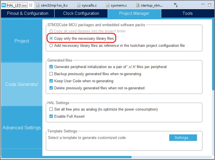The height and width of the screenshot is (160, 215).
Task: Open the Clock Configuration view
Action: tap(81, 13)
